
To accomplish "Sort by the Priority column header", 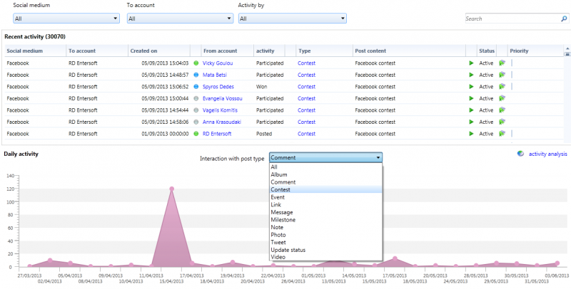I will pos(535,51).
